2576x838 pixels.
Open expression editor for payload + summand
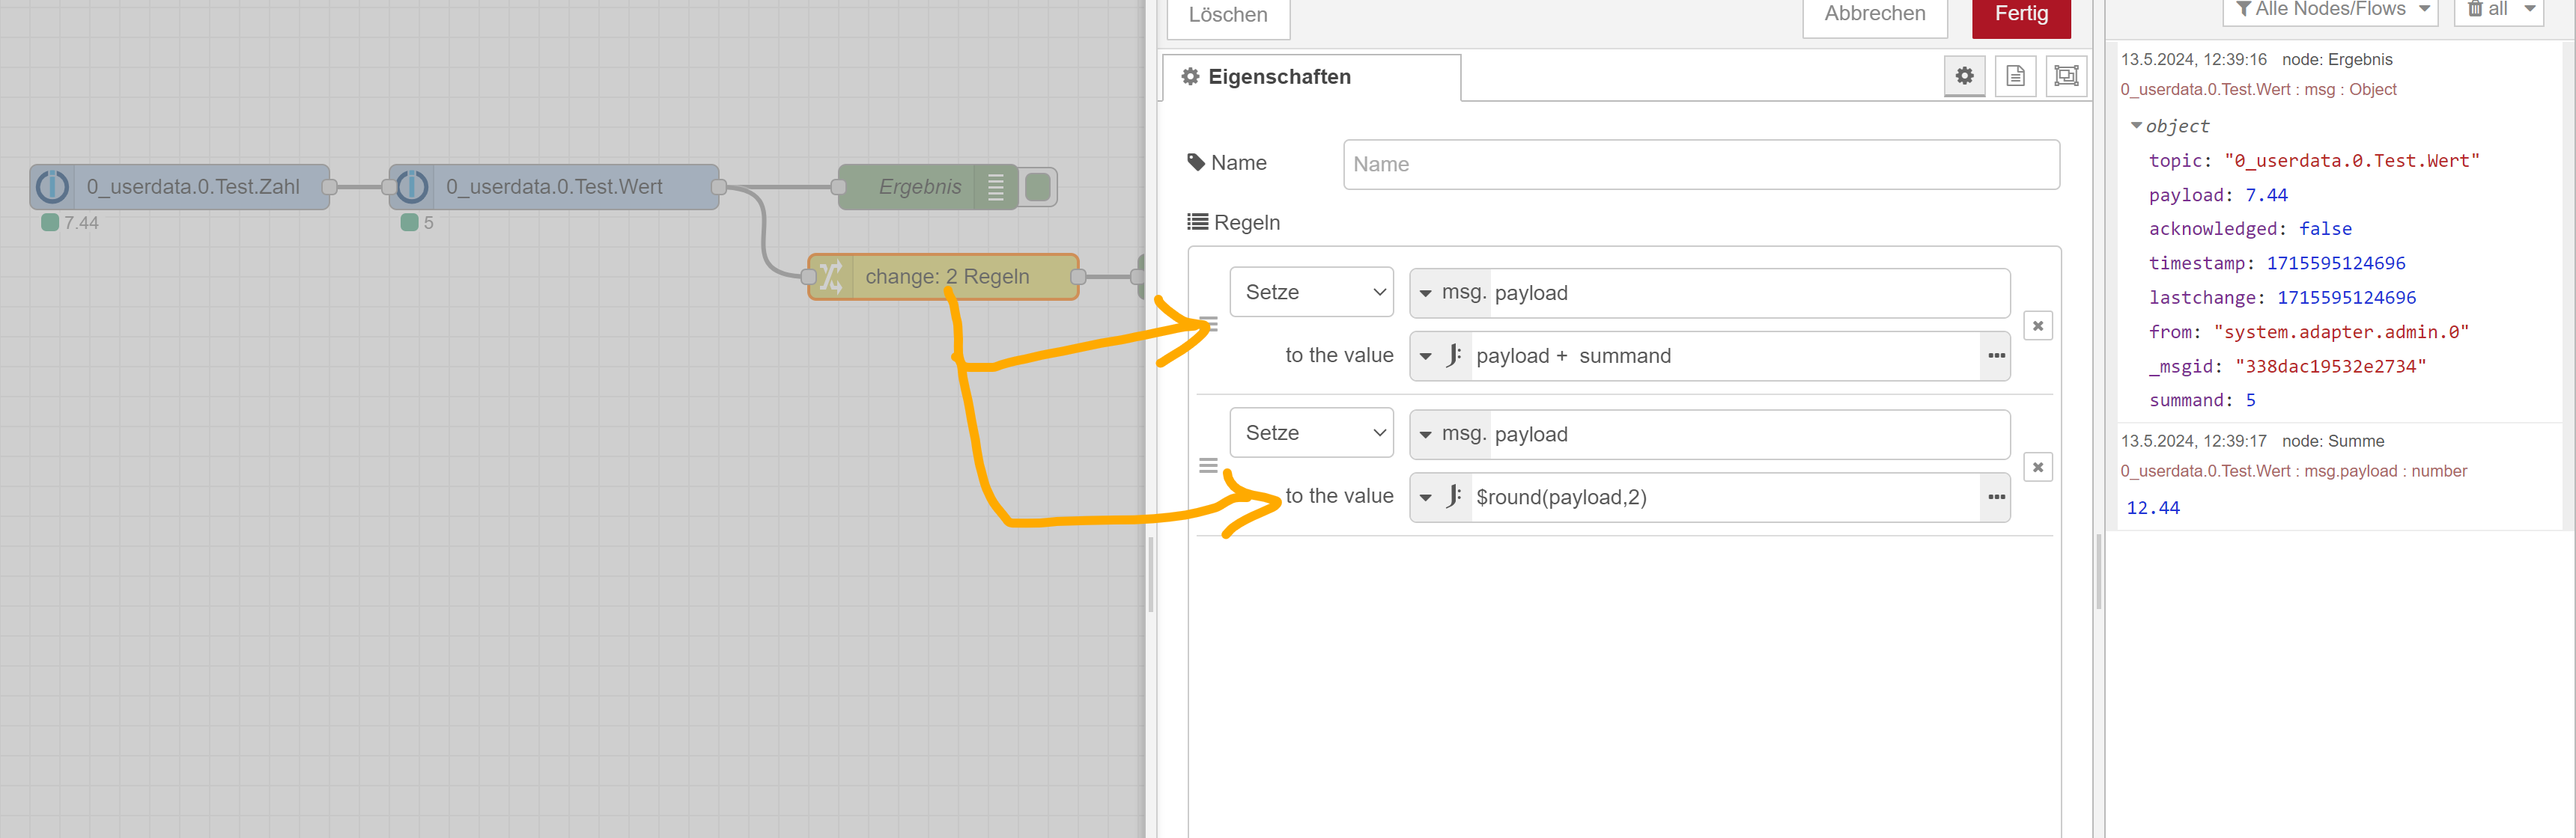point(1996,357)
